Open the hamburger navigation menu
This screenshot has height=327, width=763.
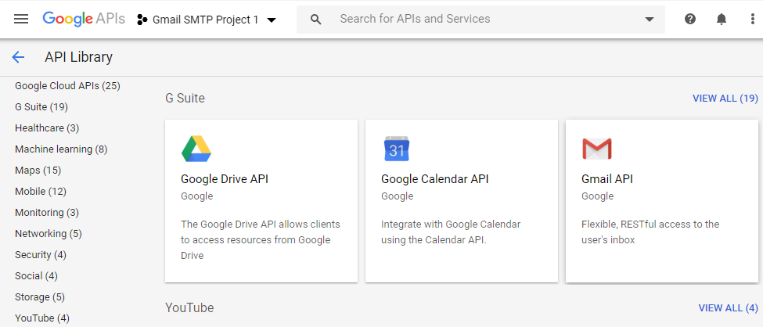point(21,19)
